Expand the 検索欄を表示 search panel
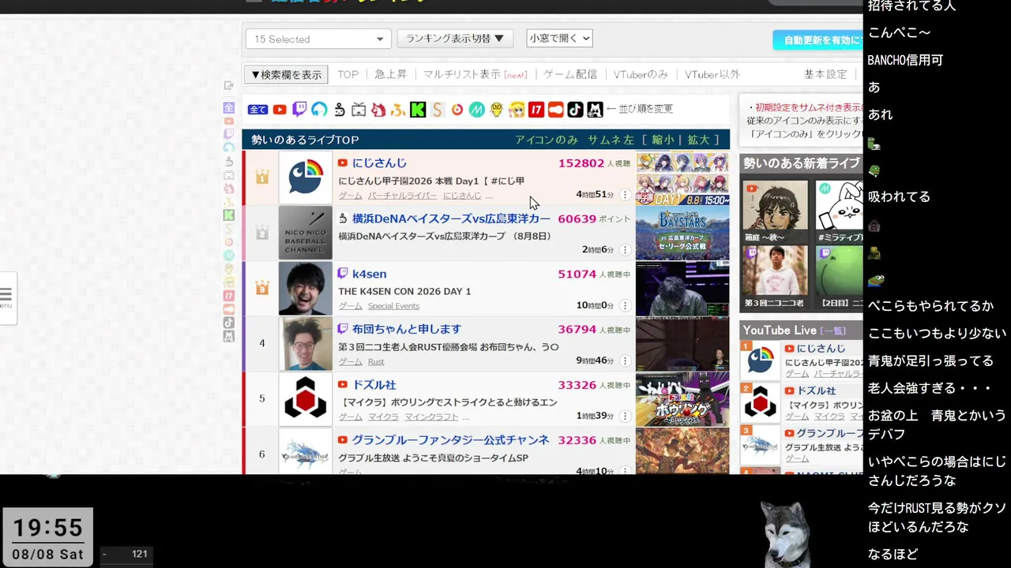The image size is (1011, 568). (286, 75)
